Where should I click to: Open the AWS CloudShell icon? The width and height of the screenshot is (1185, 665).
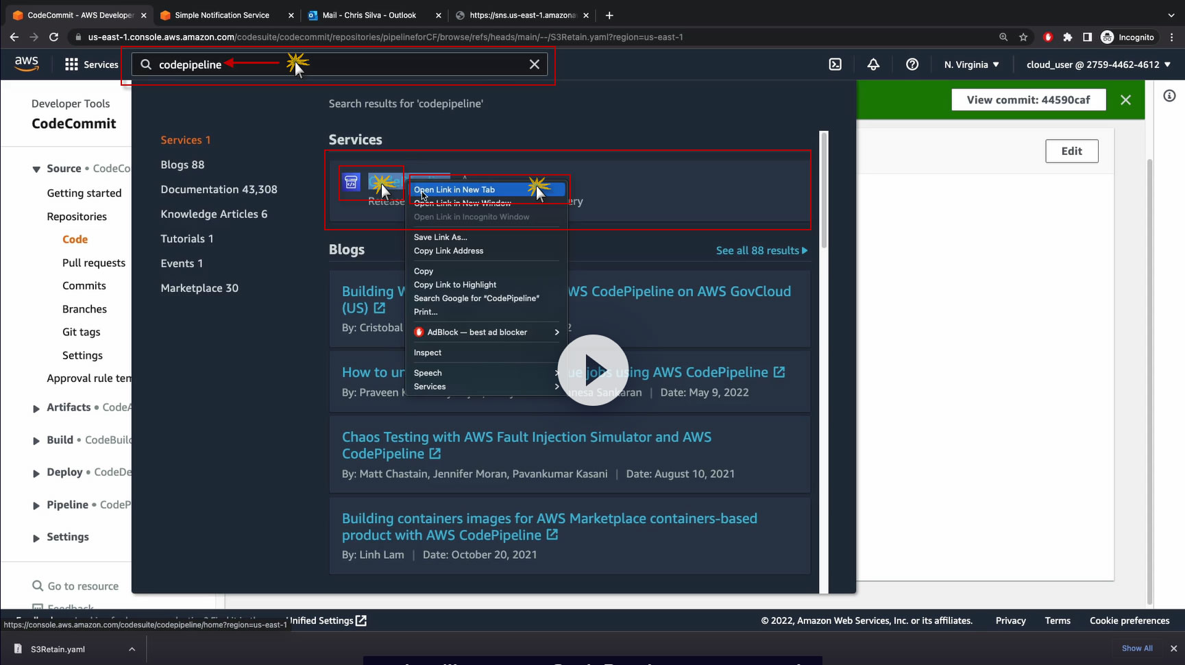coord(835,64)
